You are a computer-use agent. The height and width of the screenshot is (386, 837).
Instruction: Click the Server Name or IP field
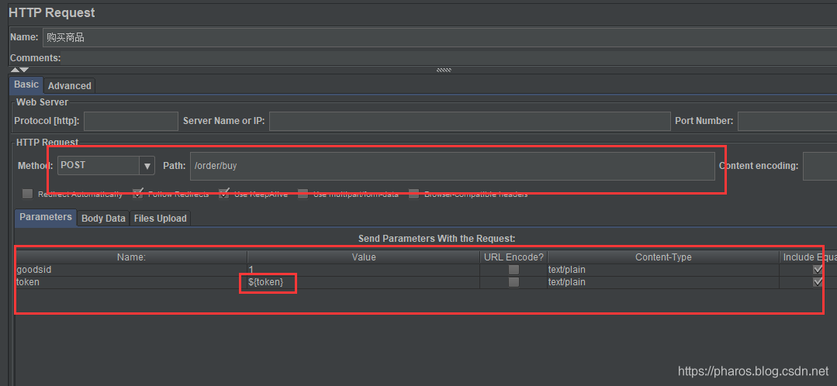click(x=470, y=122)
